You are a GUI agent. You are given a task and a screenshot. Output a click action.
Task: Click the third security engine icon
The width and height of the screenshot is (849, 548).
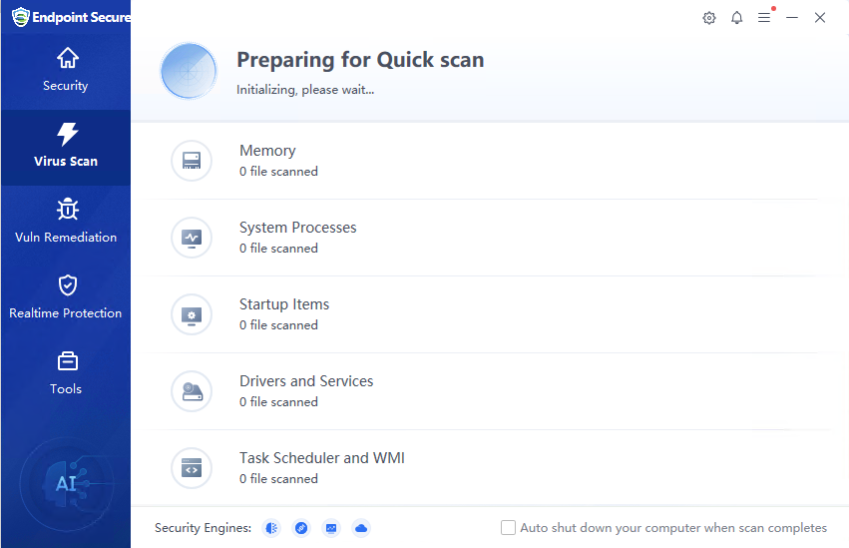click(x=331, y=528)
